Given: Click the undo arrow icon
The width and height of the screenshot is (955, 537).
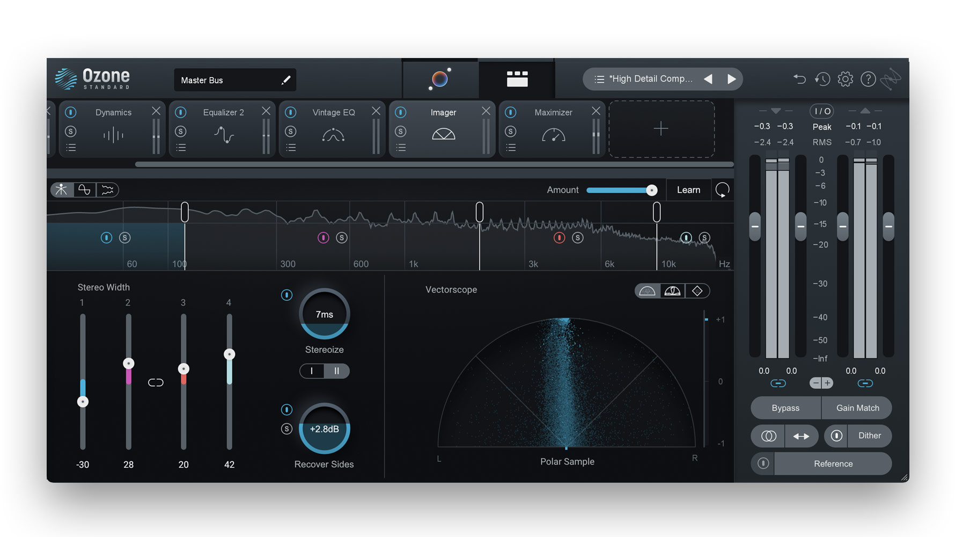Looking at the screenshot, I should [799, 79].
